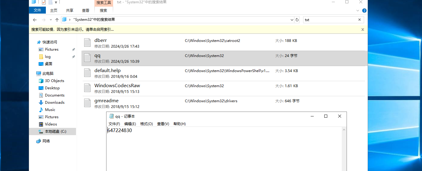Open 桌面 in the sidebar

pos(49,64)
